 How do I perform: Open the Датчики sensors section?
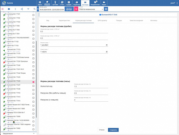55,3
